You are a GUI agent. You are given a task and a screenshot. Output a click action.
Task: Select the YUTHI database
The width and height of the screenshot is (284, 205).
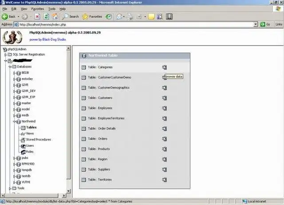(26, 182)
